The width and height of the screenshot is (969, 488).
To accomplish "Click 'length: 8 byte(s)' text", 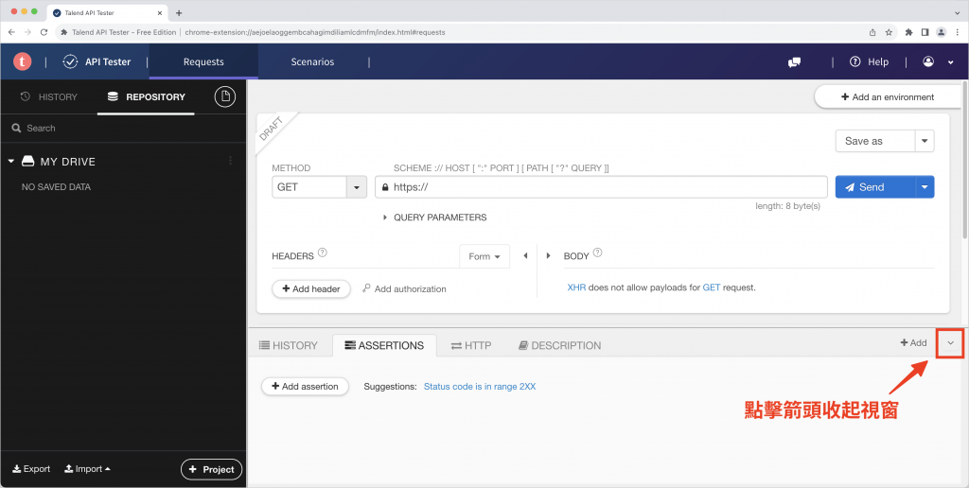I will click(x=787, y=206).
